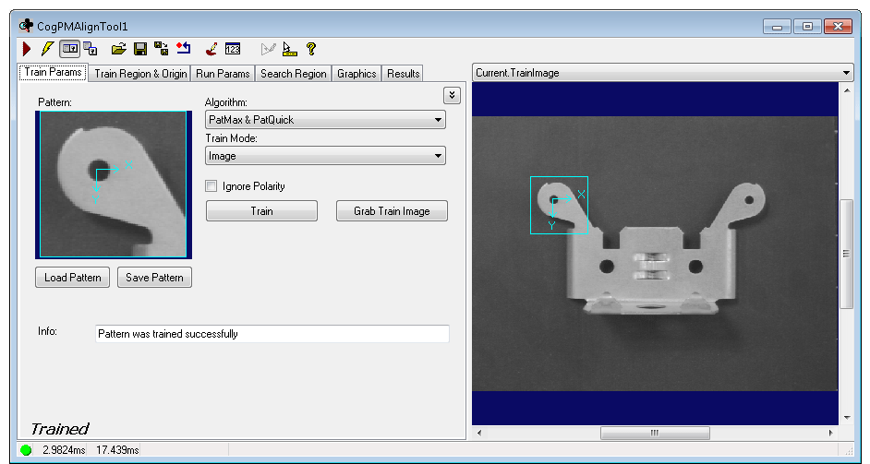870x464 pixels.
Task: Click the trained pattern thumbnail preview
Action: tap(114, 184)
